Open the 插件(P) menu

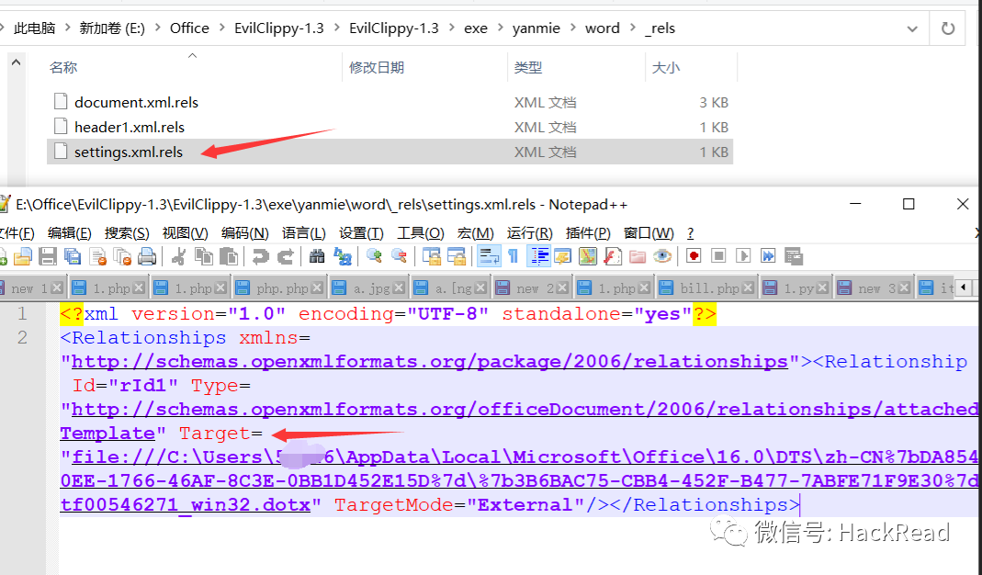coord(588,233)
